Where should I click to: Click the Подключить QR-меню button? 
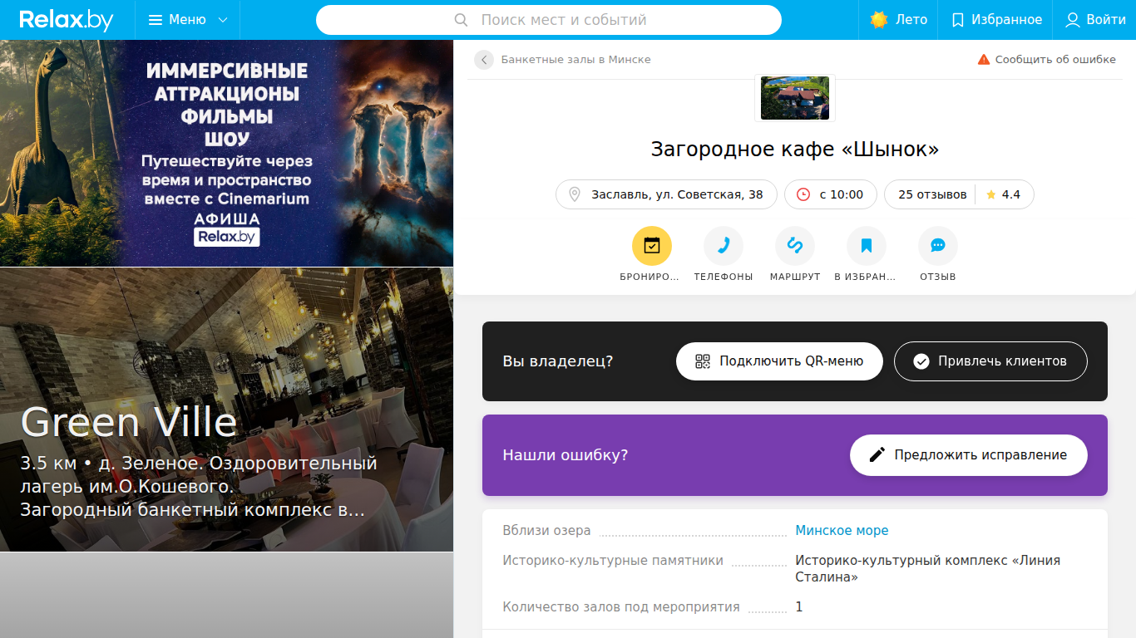[779, 361]
